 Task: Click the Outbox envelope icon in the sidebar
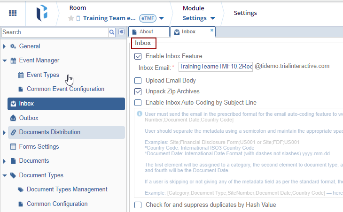(13, 118)
